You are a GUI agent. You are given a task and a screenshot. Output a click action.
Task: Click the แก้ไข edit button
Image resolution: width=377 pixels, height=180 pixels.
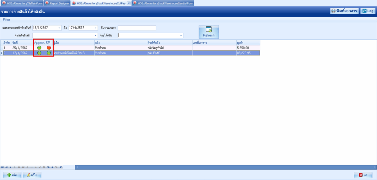32,175
